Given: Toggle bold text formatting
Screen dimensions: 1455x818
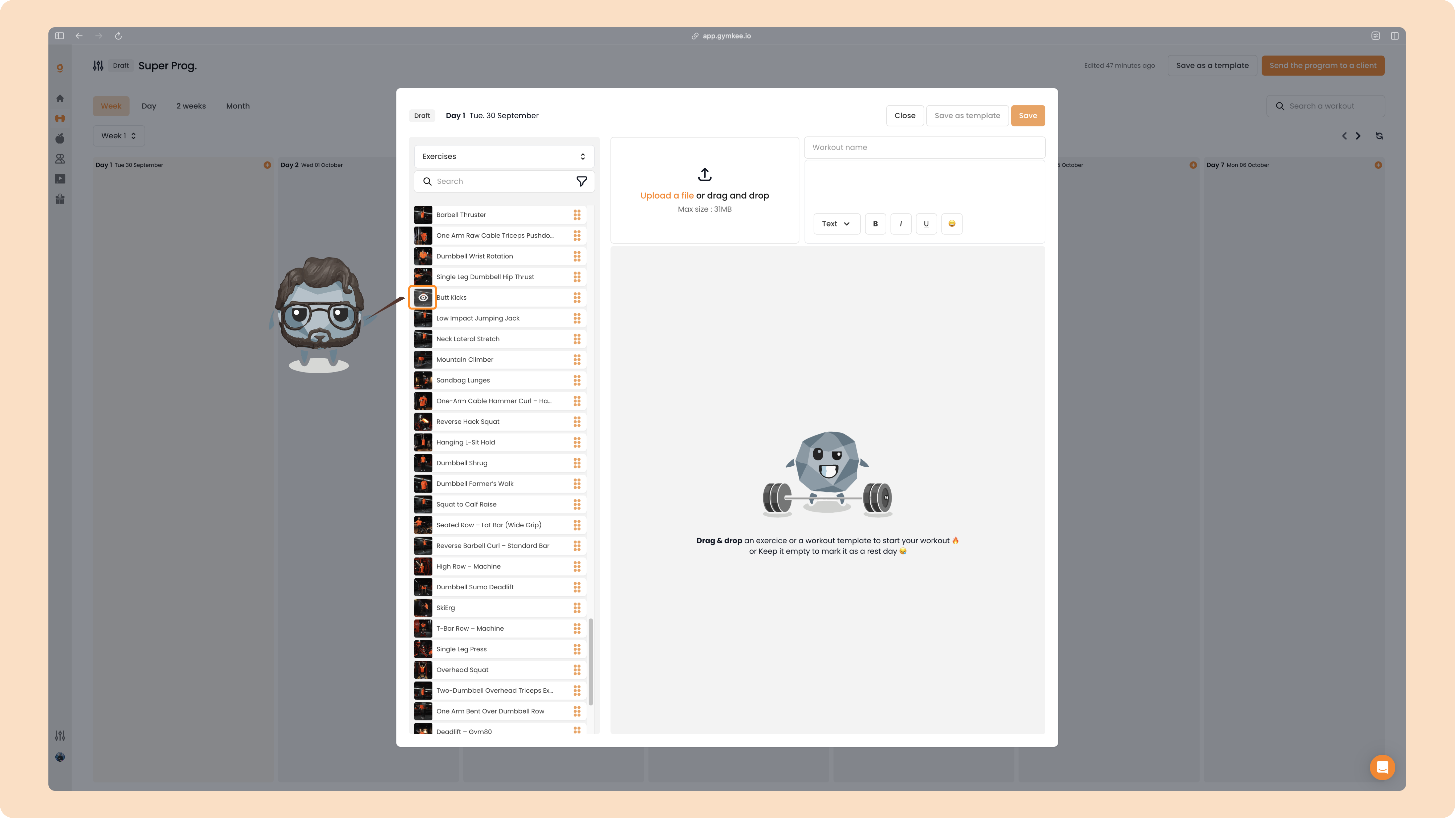Looking at the screenshot, I should (875, 224).
